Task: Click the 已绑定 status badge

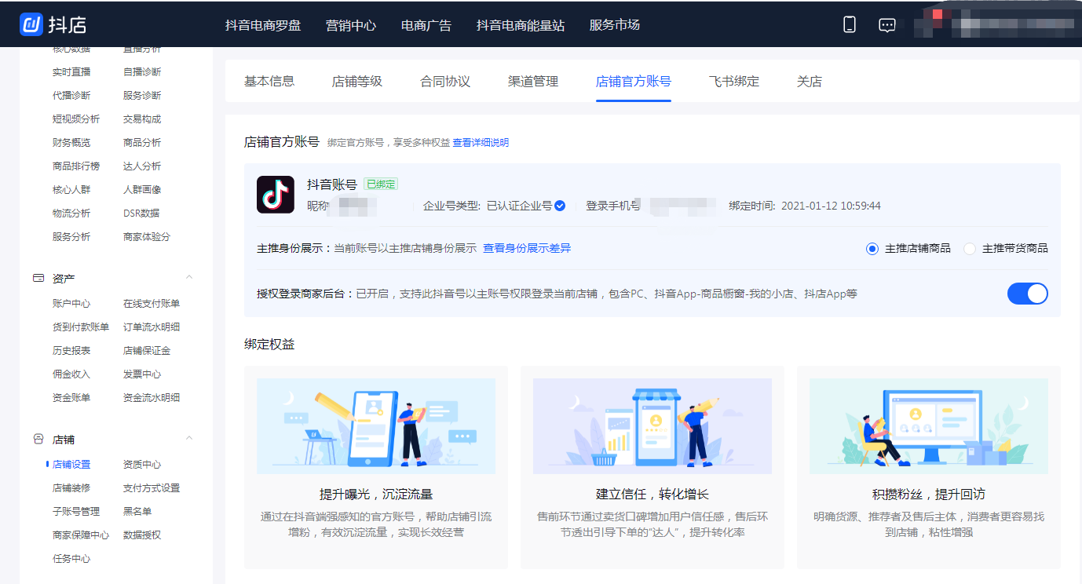Action: point(381,184)
